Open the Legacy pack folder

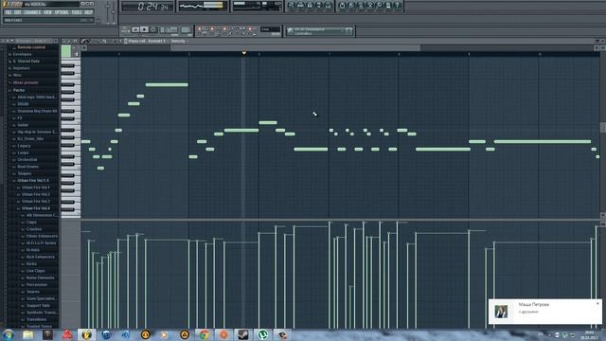click(24, 146)
